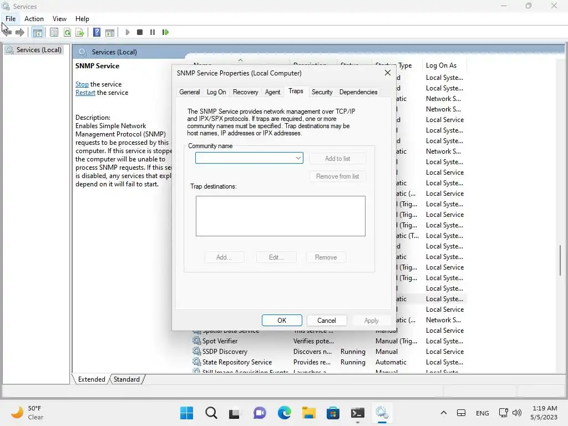
Task: Open Task View on the taskbar
Action: point(235,413)
